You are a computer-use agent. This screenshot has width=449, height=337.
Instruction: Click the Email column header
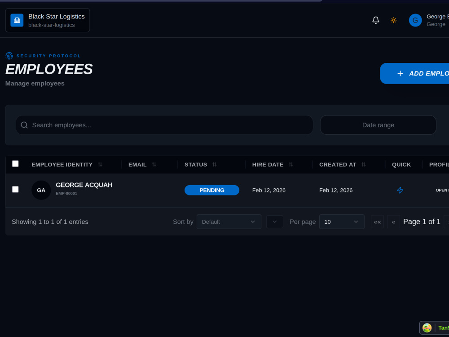(x=137, y=164)
